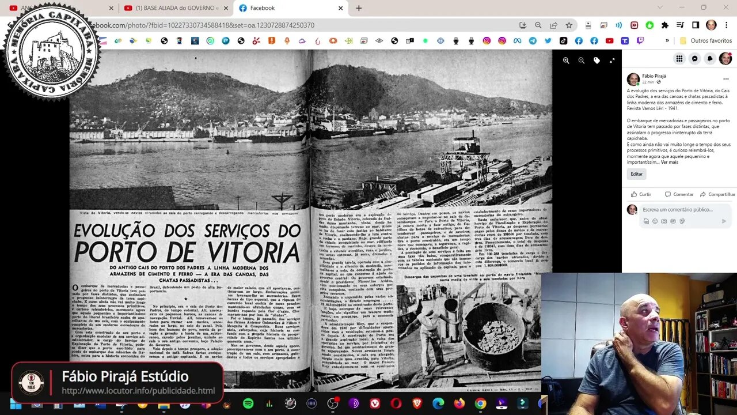Open Twitch bookmark
The height and width of the screenshot is (415, 737).
(x=640, y=41)
